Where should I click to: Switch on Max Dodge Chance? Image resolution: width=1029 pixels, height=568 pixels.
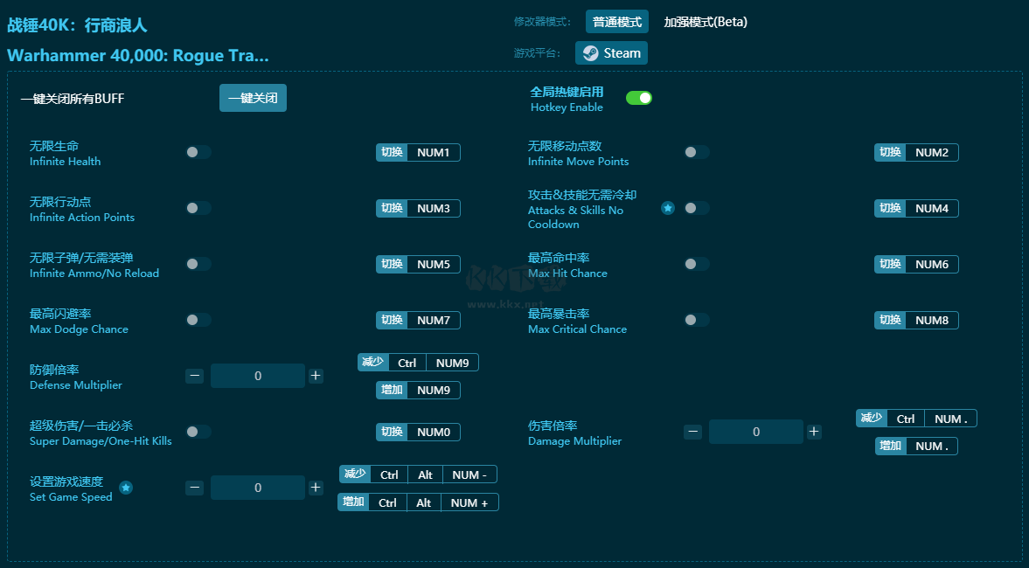pyautogui.click(x=198, y=320)
